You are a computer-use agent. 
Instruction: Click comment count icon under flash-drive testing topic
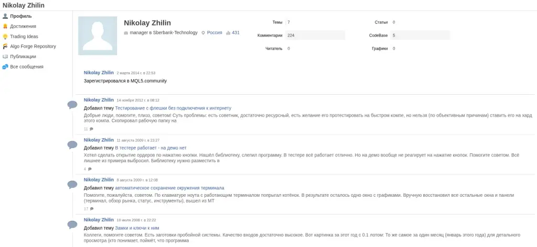point(91,129)
